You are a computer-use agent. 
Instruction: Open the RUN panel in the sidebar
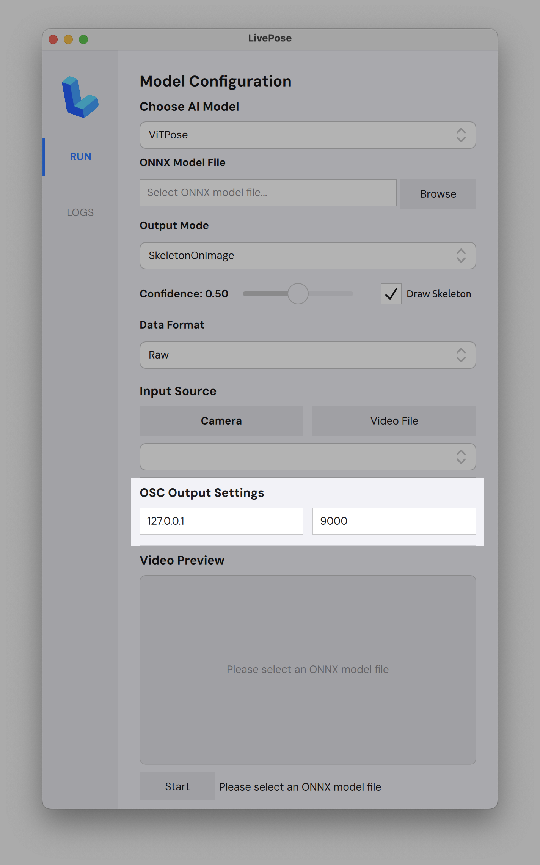pyautogui.click(x=80, y=156)
